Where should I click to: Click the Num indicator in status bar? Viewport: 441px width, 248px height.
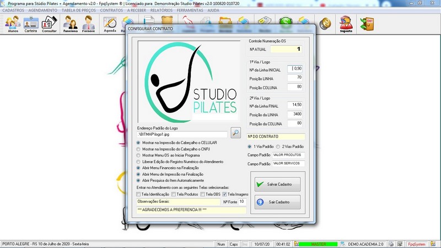click(222, 244)
